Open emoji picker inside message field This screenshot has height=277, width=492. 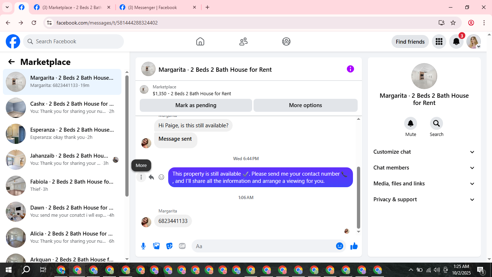point(339,246)
